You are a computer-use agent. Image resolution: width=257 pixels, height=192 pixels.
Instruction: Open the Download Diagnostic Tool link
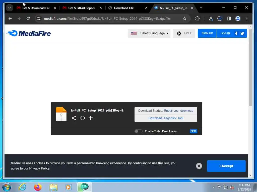pyautogui.click(x=166, y=118)
